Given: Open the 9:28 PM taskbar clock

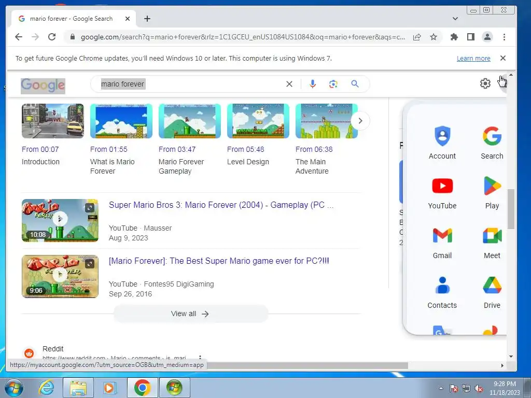Looking at the screenshot, I should coord(505,388).
